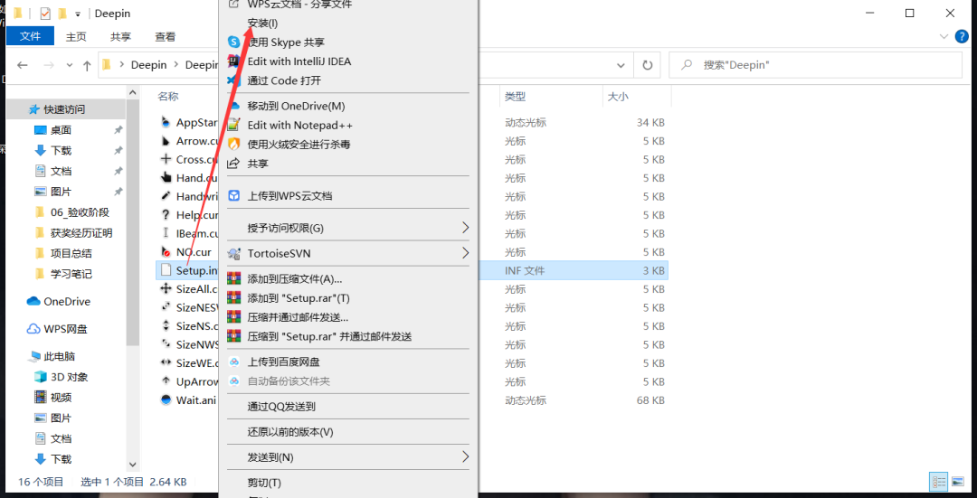
Task: Click the share icon beside 共享
Action: tap(233, 164)
